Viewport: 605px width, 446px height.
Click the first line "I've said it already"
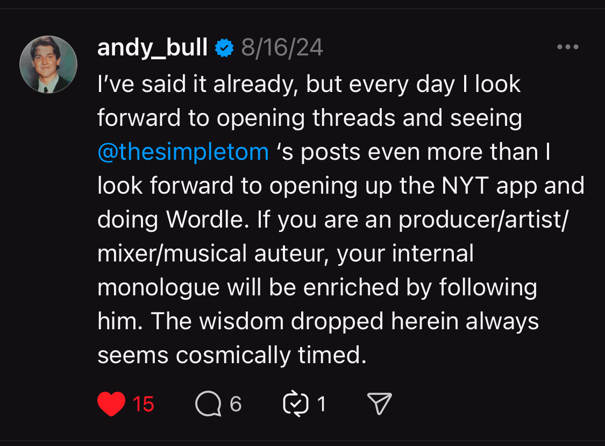197,84
